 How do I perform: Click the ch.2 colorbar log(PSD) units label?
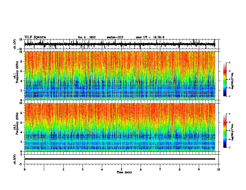[233, 132]
